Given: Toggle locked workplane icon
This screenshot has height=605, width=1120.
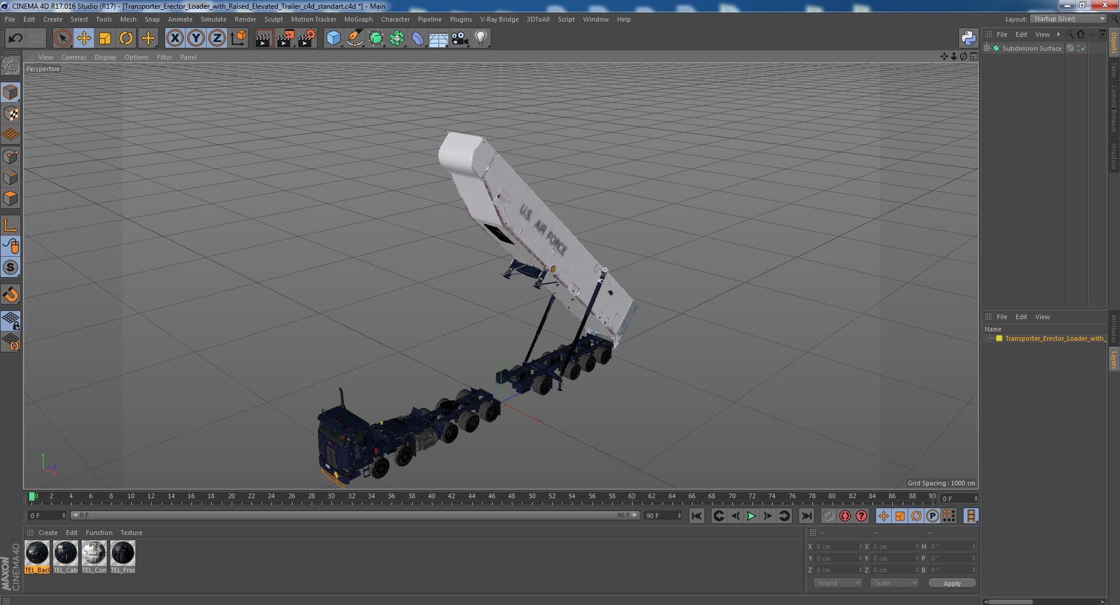Looking at the screenshot, I should (11, 320).
